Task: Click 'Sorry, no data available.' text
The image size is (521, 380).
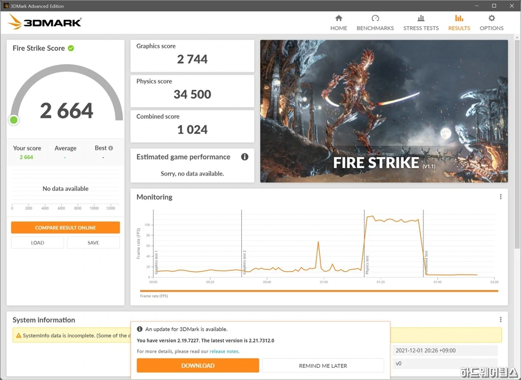Action: coord(192,174)
